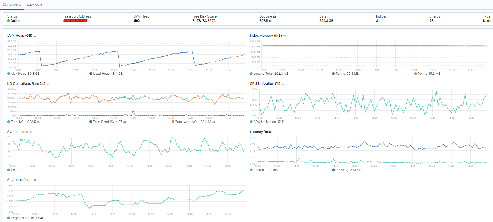Viewport: 493px width, 222px height.
Task: Click the Overview tab list icon
Action: [x=4, y=5]
